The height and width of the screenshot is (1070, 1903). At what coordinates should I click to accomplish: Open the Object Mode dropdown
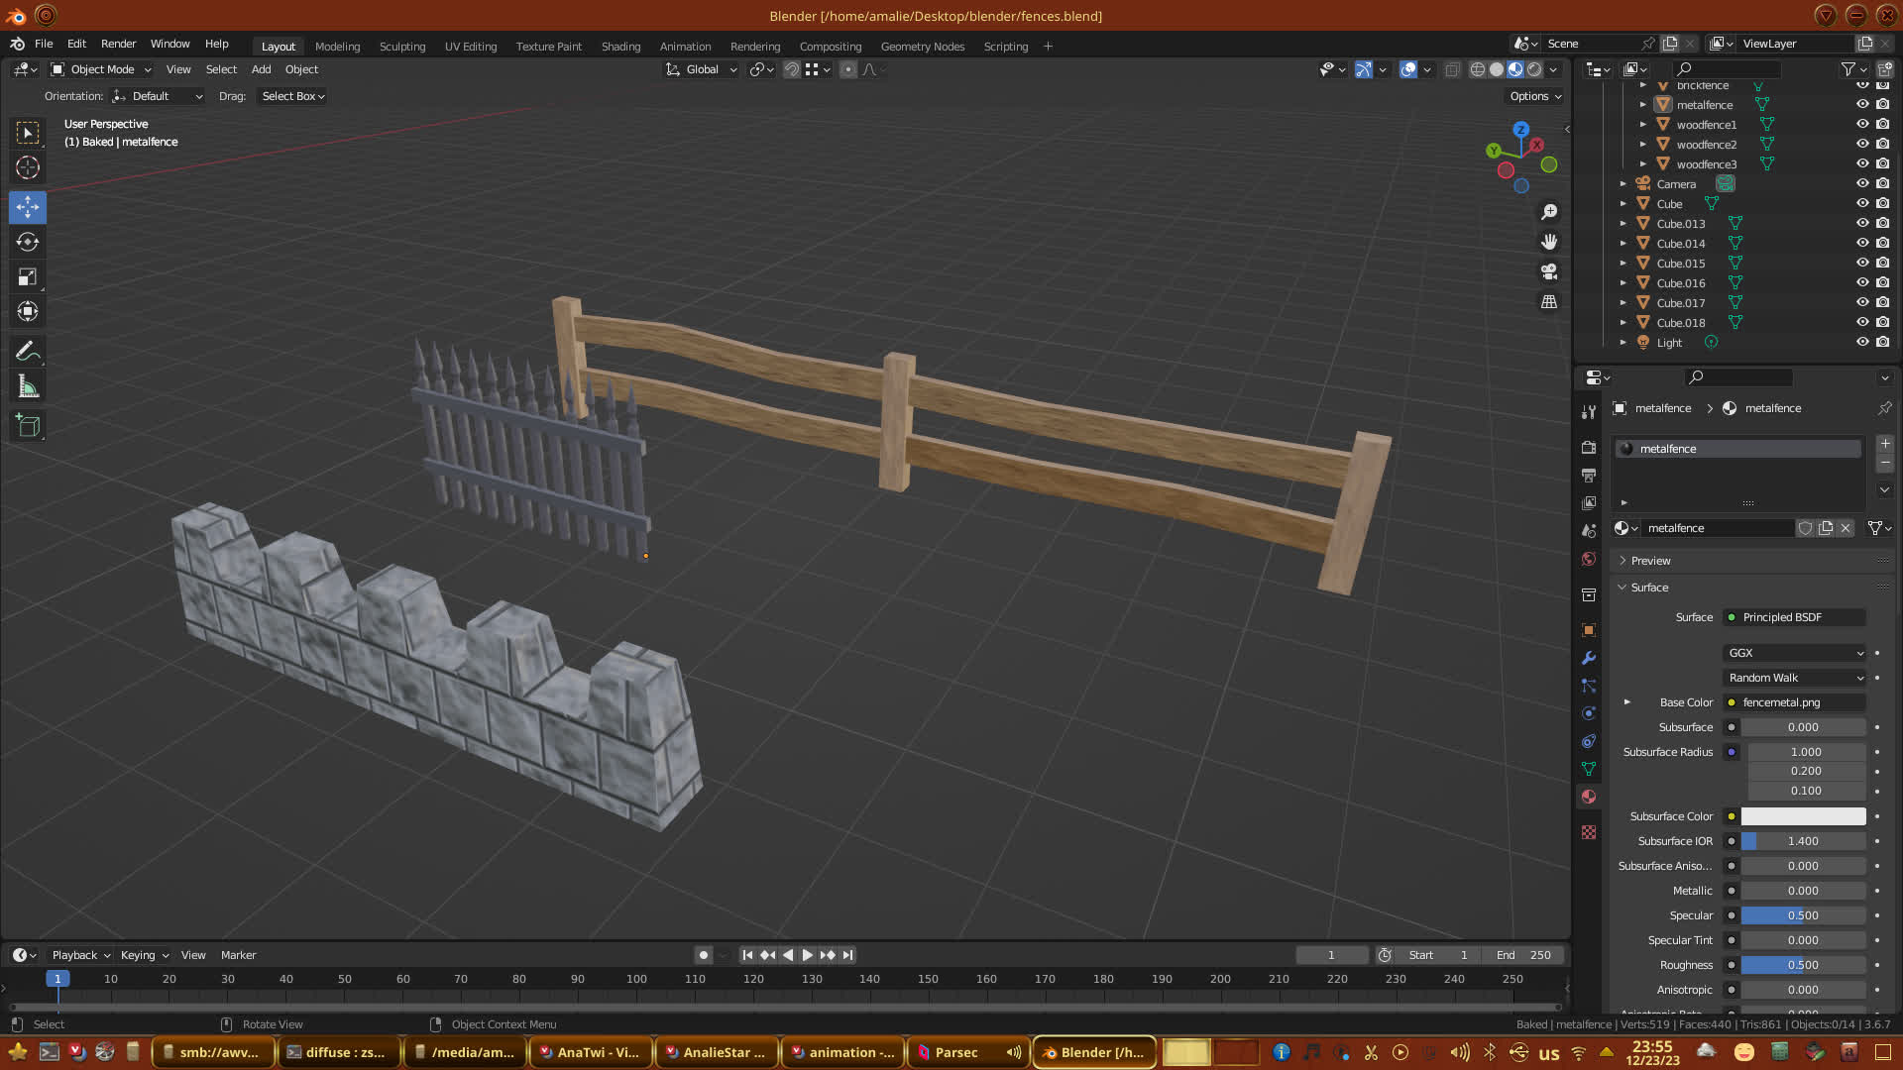coord(101,69)
